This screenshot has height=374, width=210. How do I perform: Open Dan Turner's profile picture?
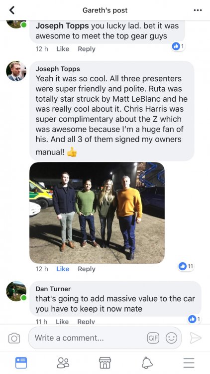point(16,291)
